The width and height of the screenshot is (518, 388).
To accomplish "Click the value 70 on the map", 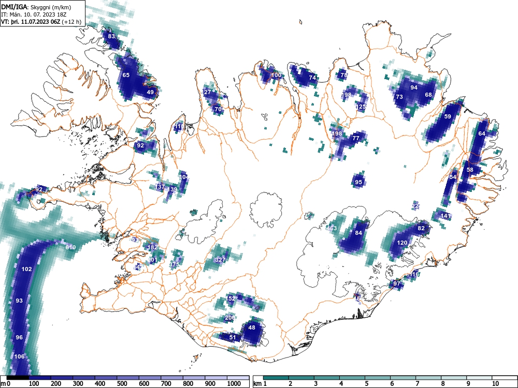I will point(218,109).
